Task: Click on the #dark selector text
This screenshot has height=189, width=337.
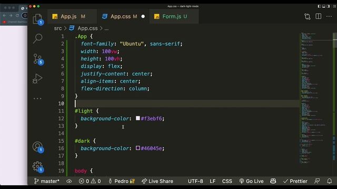Action: [x=82, y=141]
